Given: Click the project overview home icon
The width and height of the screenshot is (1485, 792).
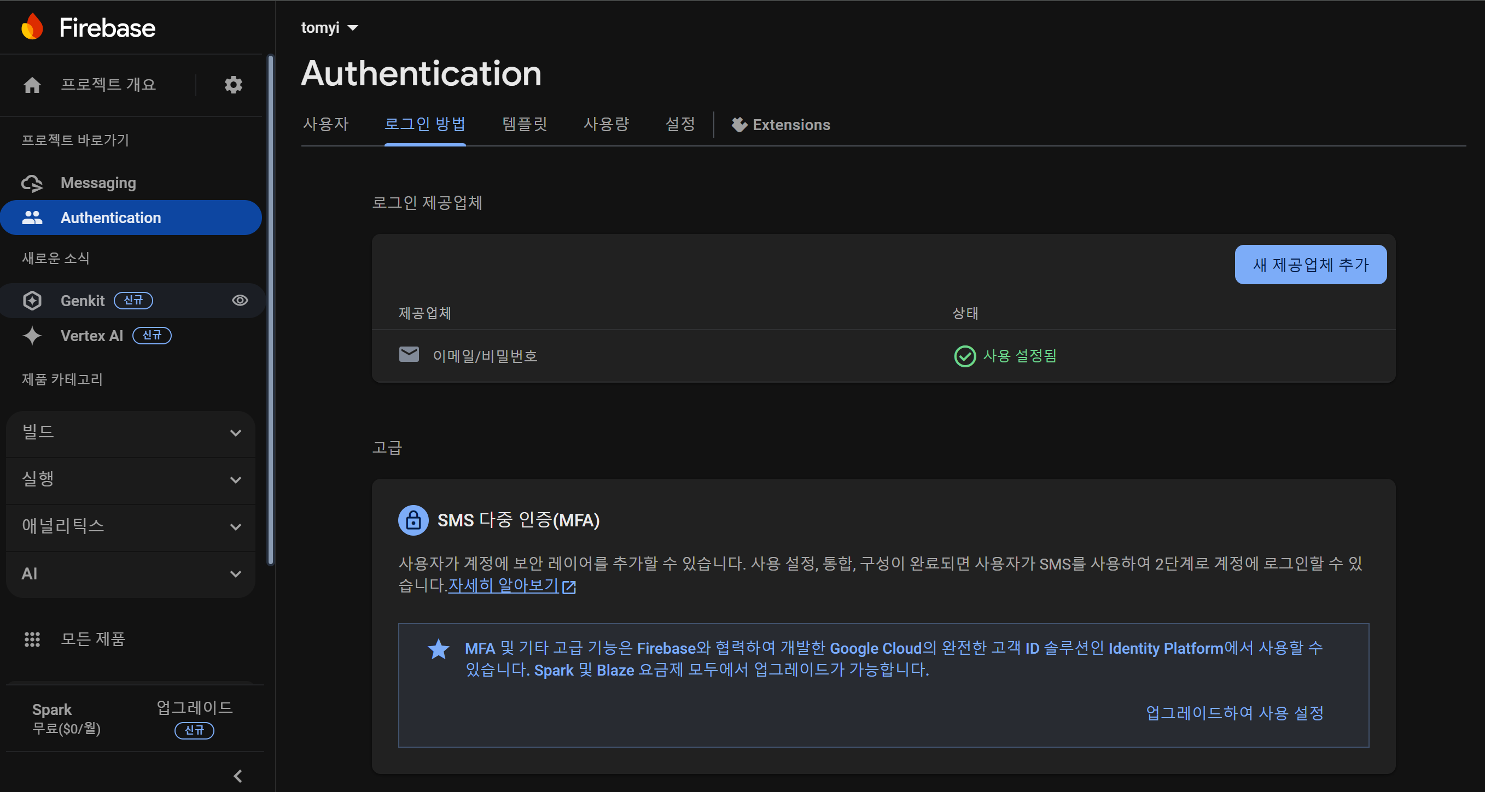Looking at the screenshot, I should 32,85.
